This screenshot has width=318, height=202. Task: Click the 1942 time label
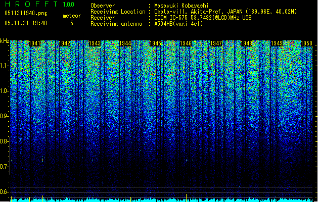coord(64,43)
